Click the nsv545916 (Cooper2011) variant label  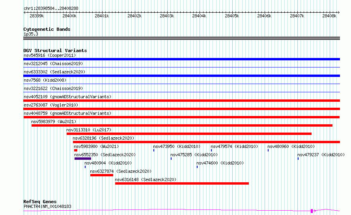[x=50, y=55]
